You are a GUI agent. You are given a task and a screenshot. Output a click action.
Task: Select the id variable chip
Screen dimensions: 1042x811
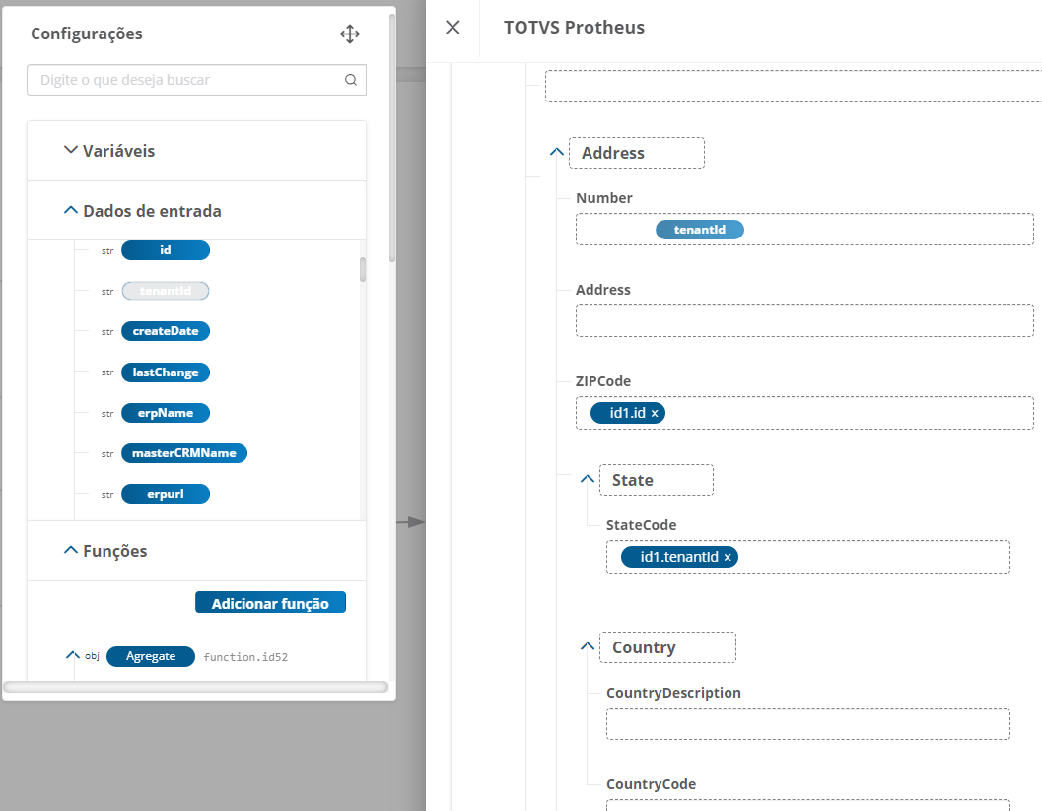pyautogui.click(x=166, y=250)
